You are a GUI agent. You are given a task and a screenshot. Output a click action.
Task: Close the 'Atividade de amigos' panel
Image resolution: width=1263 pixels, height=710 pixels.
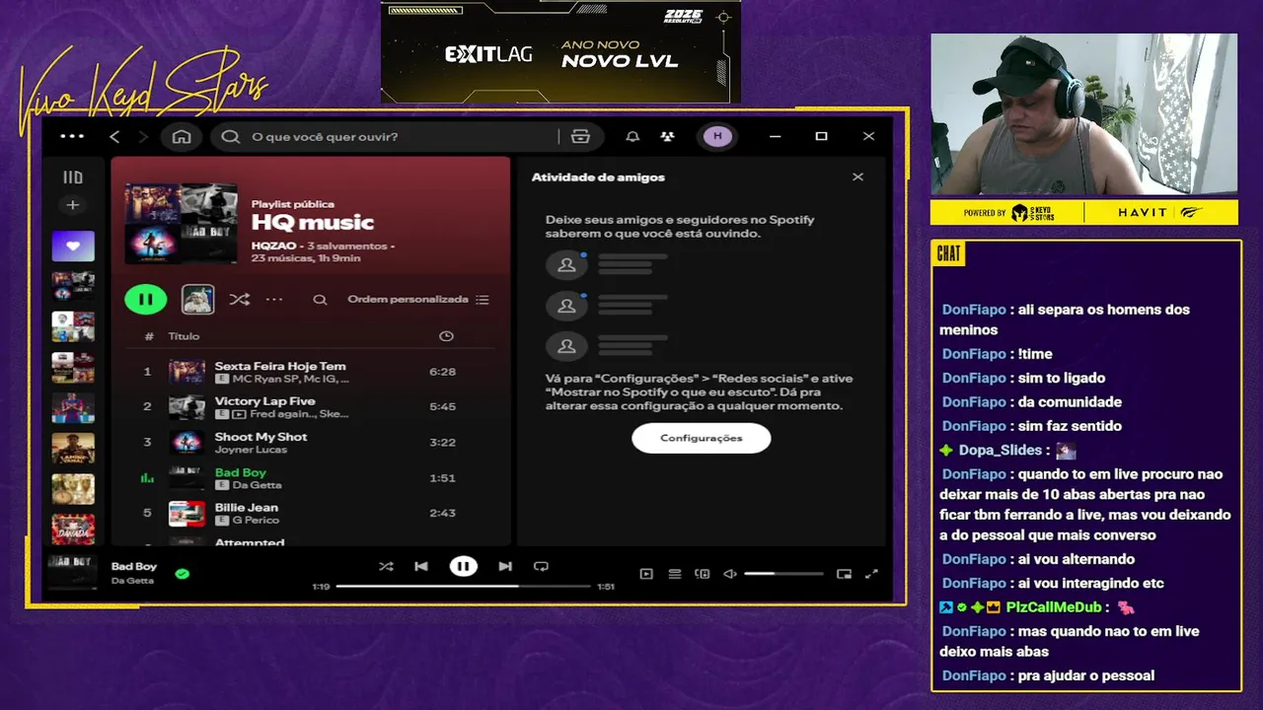click(x=857, y=177)
